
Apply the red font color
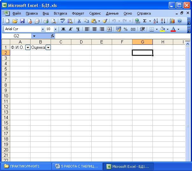pos(173,29)
